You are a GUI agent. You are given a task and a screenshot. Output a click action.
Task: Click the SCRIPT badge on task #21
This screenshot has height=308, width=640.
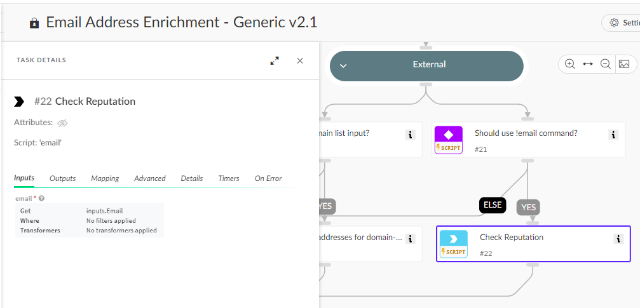coord(449,148)
